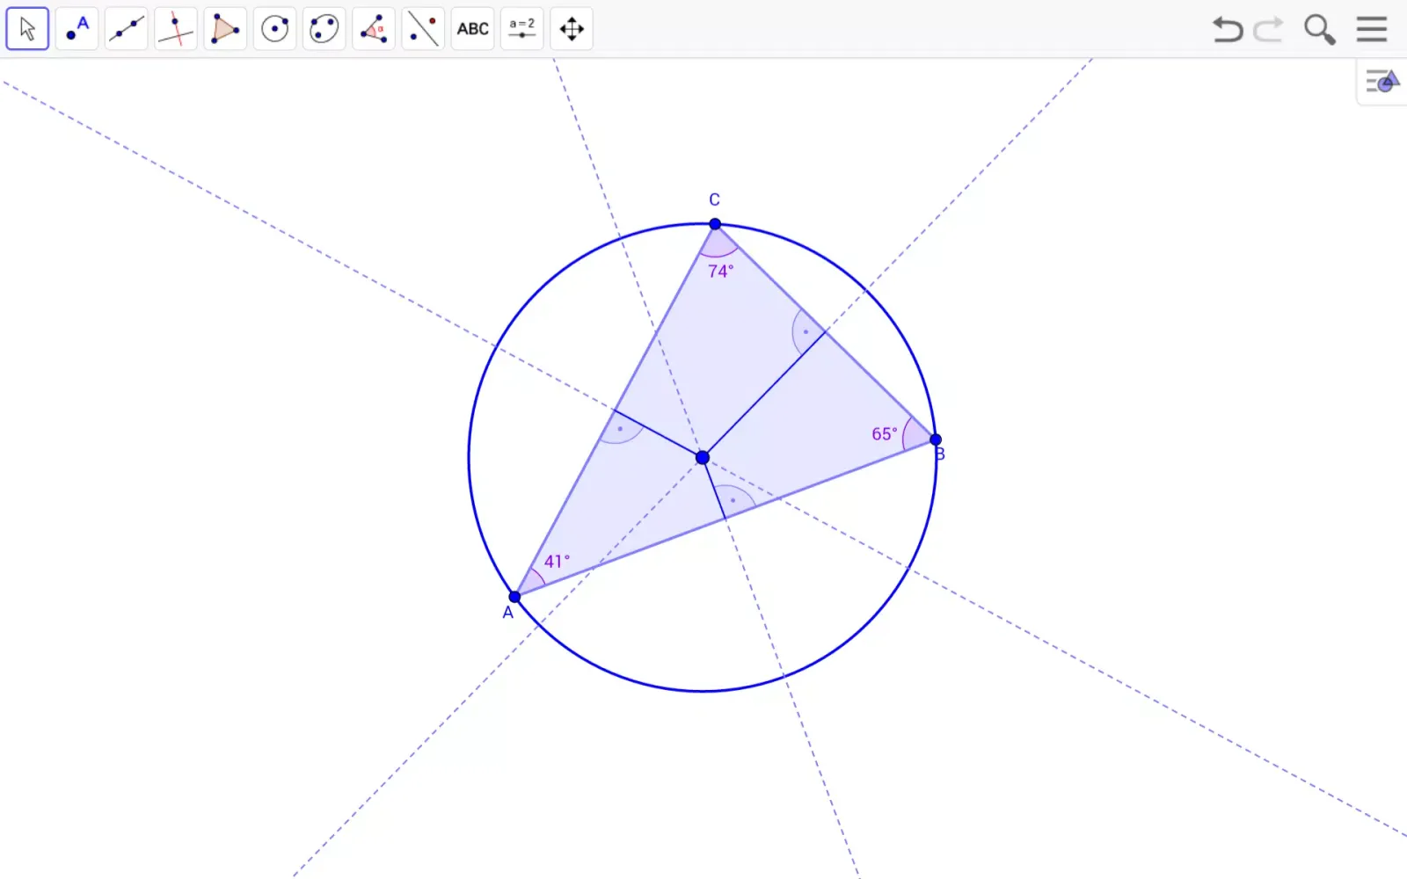Select the ABC Text tool
This screenshot has width=1407, height=879.
(473, 29)
